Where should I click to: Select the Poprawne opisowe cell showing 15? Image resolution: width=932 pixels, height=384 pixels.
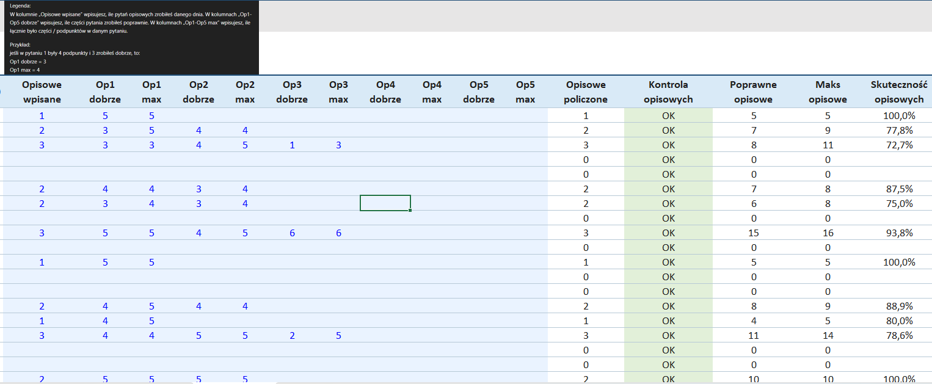(x=754, y=233)
